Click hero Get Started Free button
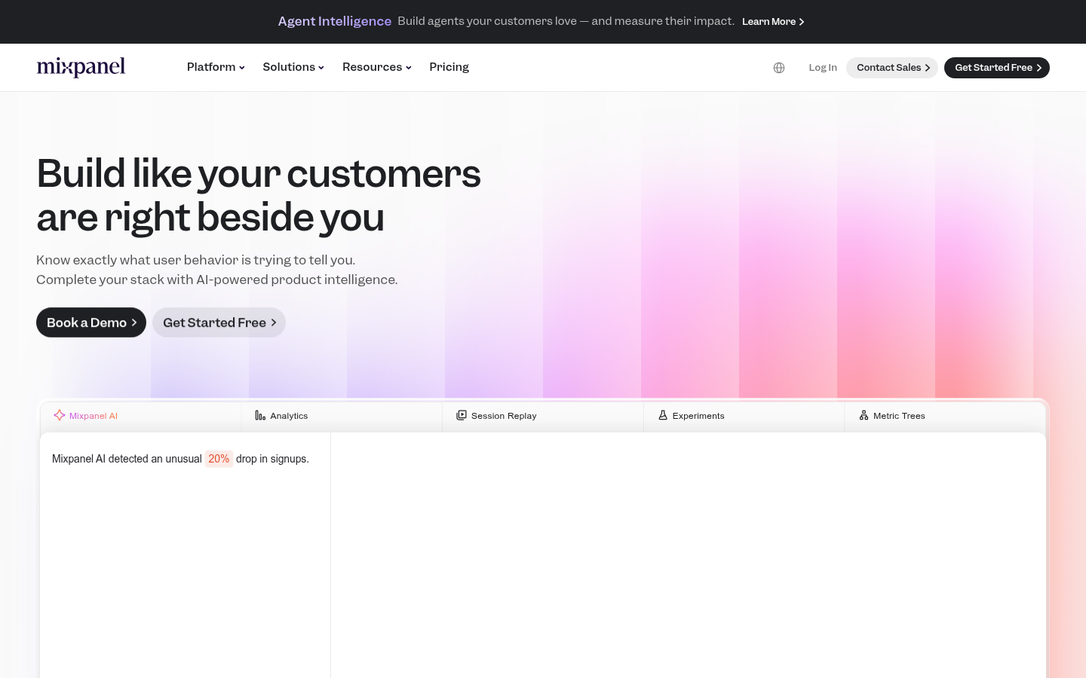Viewport: 1086px width, 678px height. tap(219, 322)
